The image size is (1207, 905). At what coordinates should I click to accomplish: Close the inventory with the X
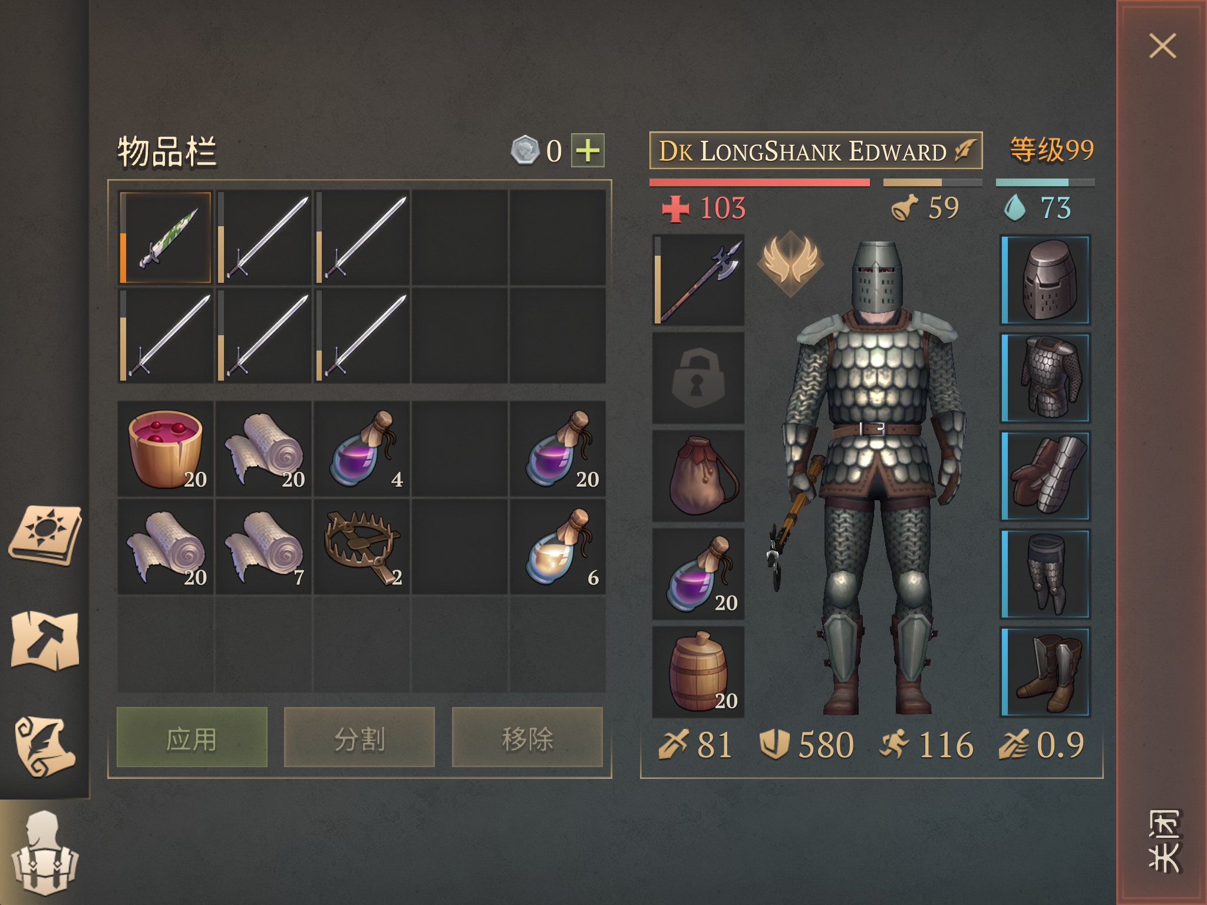(1162, 46)
